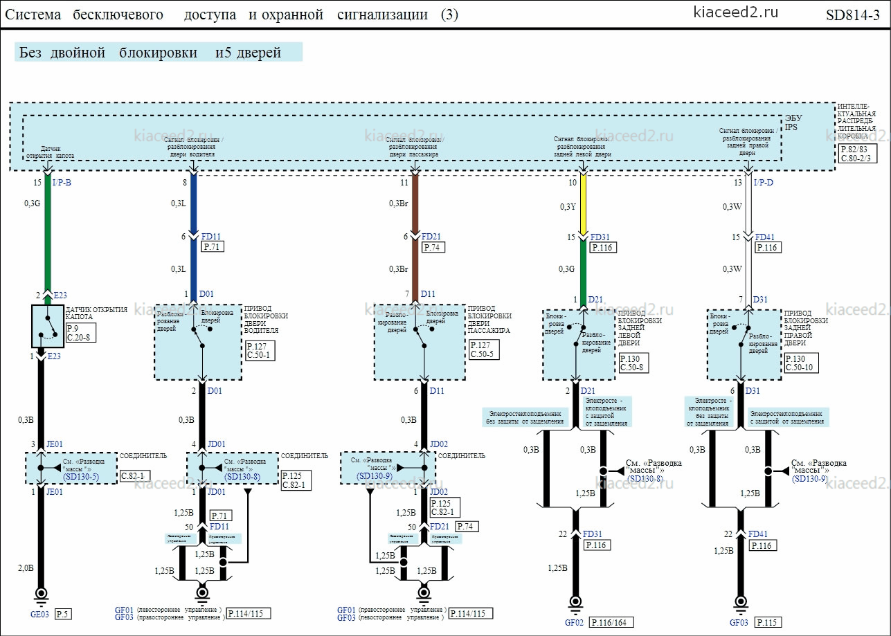Click the P.74 box beside upper FD21
This screenshot has height=636, width=891.
[x=432, y=247]
